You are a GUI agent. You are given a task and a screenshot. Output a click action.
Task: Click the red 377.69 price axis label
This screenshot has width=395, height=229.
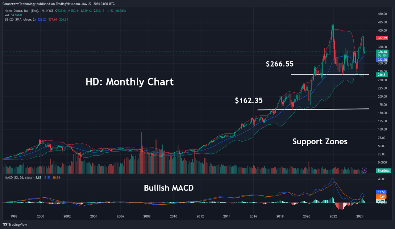381,38
